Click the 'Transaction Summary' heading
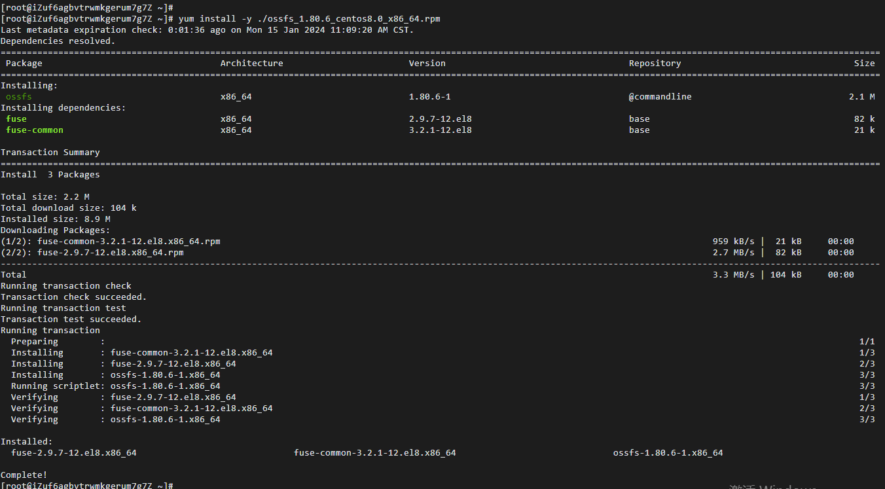 coord(50,152)
